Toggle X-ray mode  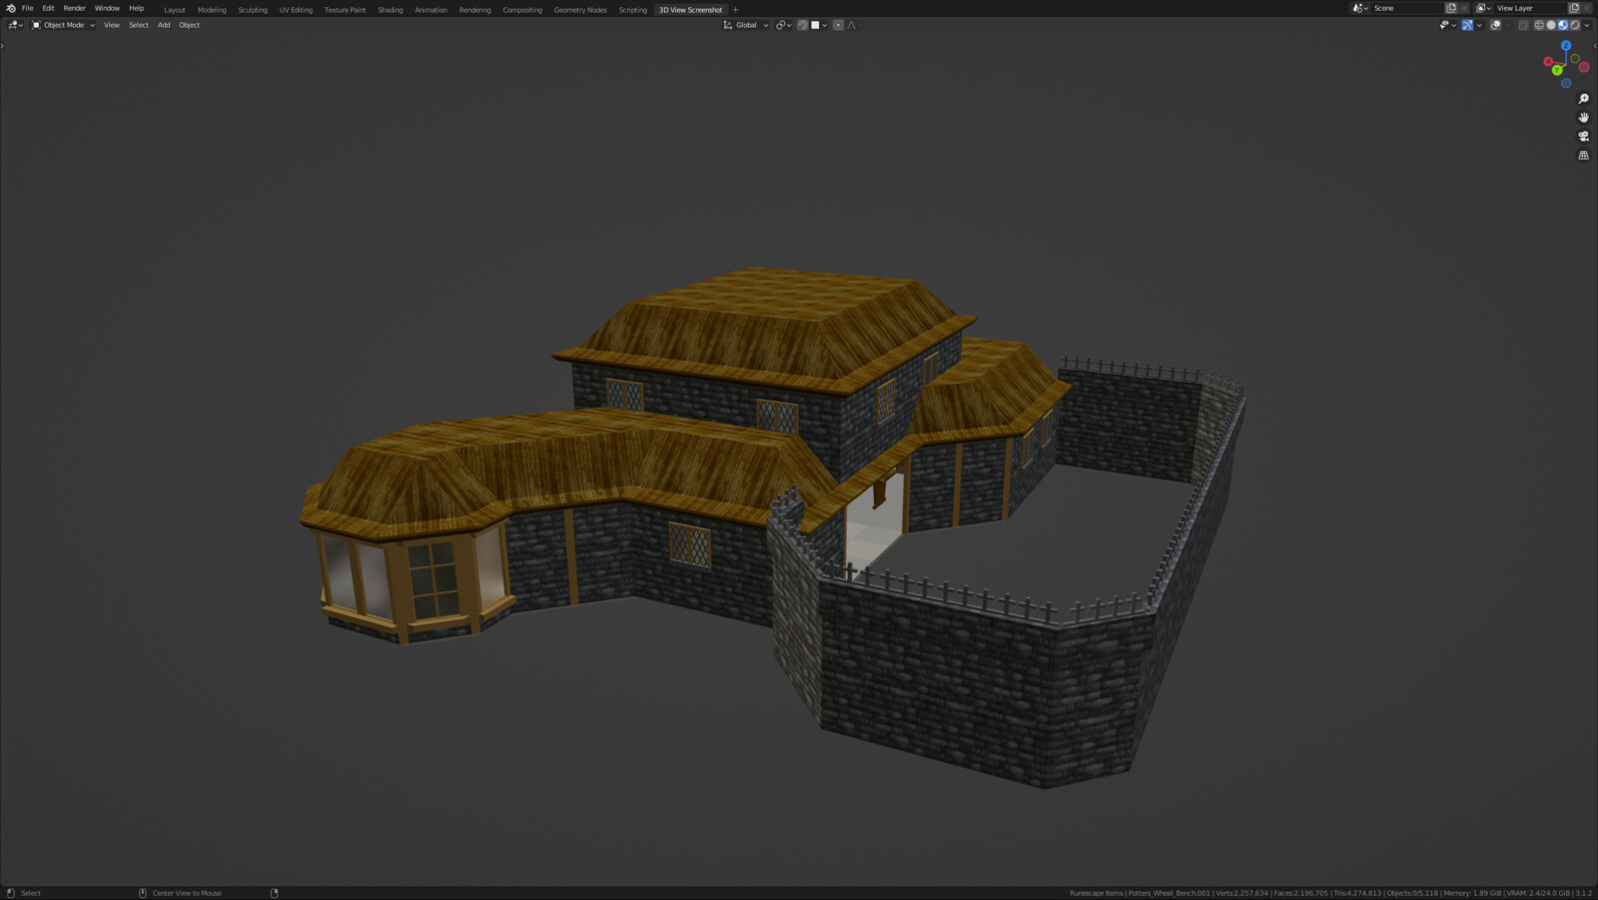click(1522, 25)
